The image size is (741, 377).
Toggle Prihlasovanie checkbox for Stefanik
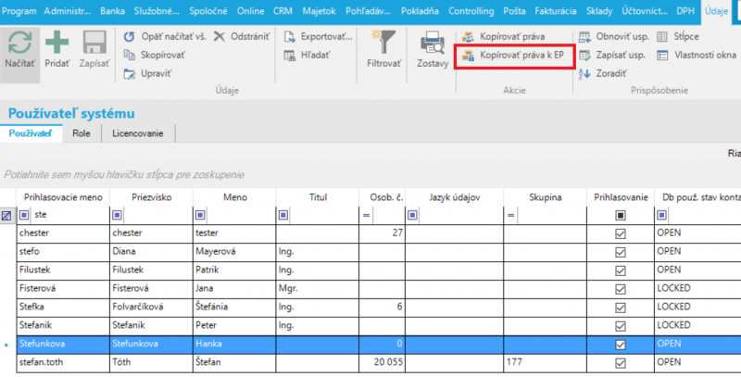621,326
